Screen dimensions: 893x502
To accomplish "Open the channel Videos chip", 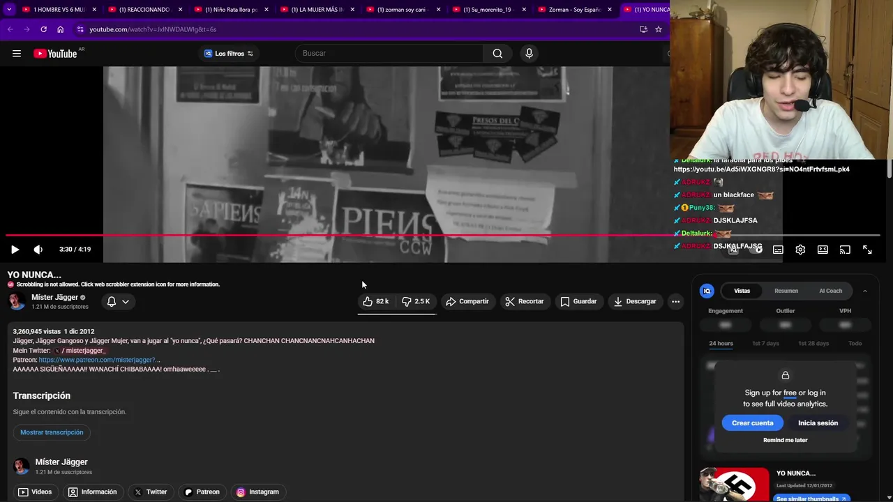I will tap(35, 492).
